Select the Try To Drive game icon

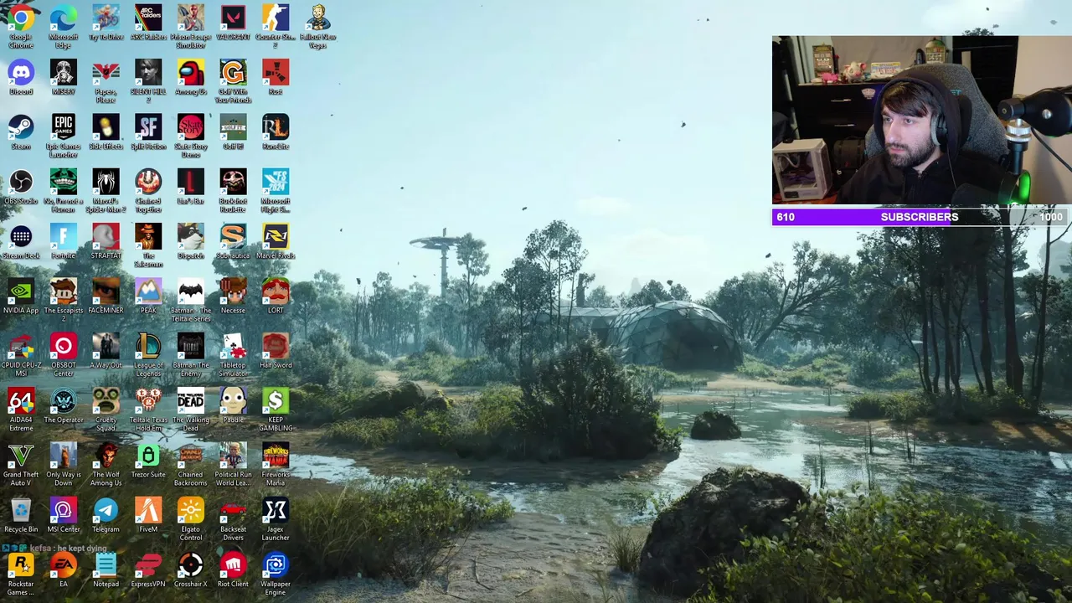pyautogui.click(x=106, y=23)
